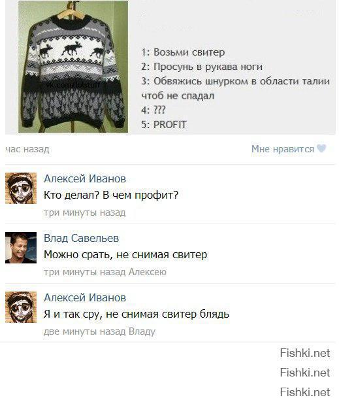Open second Алексей Иванов avatar in last comment
The height and width of the screenshot is (402, 339).
coord(21,307)
